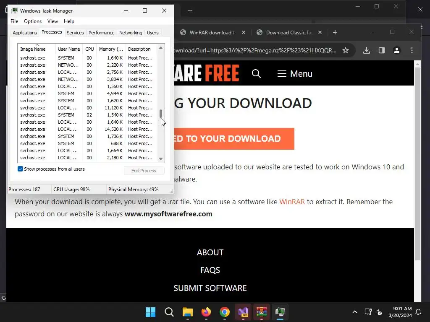Click the website search magnifier icon
This screenshot has width=430, height=322.
(x=256, y=74)
